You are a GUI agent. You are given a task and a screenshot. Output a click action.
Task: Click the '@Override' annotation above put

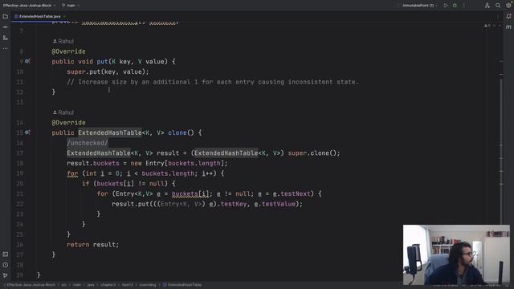[x=68, y=51]
